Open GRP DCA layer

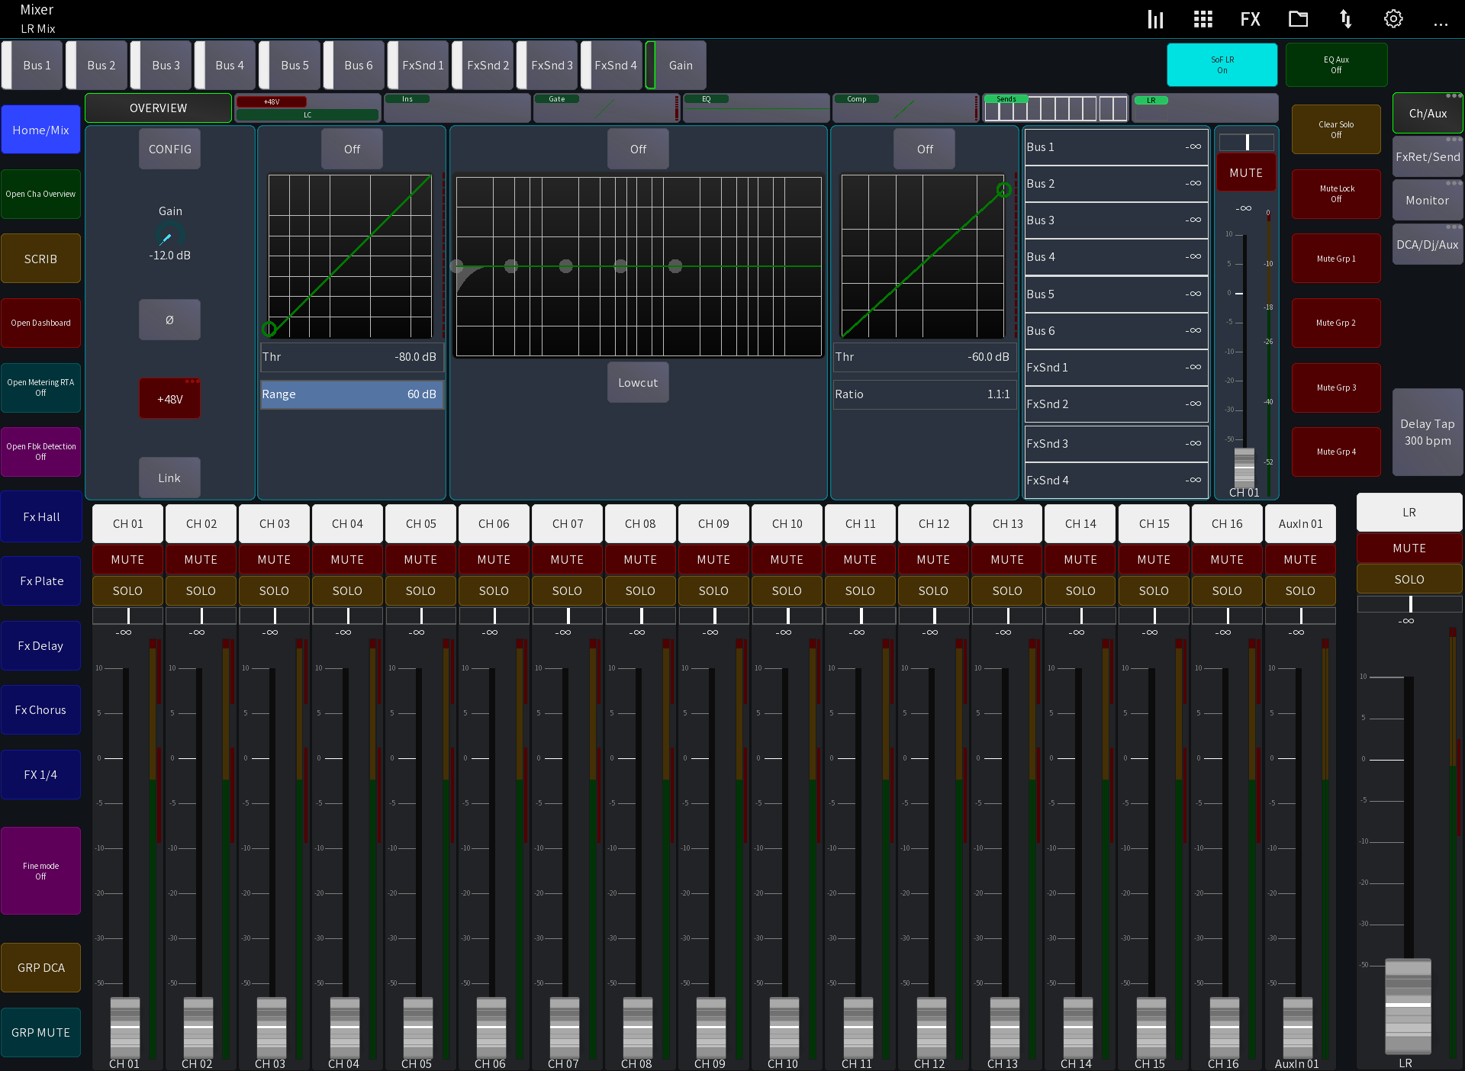point(41,967)
